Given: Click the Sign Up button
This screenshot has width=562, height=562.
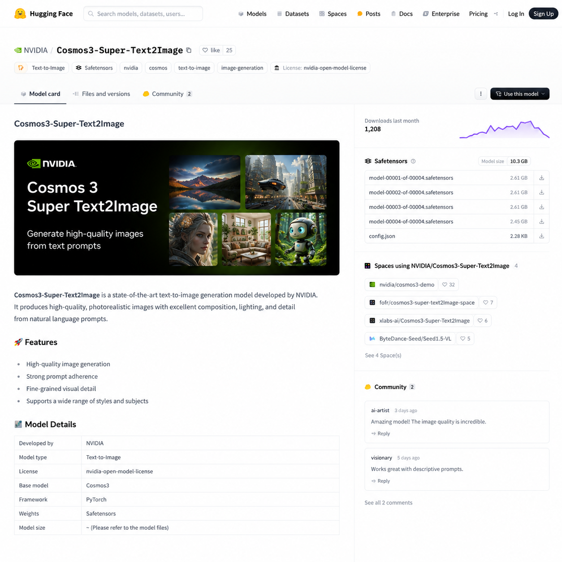Looking at the screenshot, I should (544, 14).
